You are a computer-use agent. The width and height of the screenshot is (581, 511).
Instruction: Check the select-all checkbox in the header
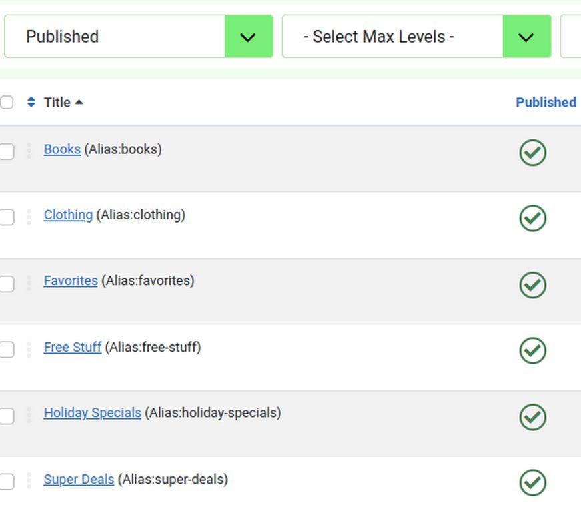point(7,103)
